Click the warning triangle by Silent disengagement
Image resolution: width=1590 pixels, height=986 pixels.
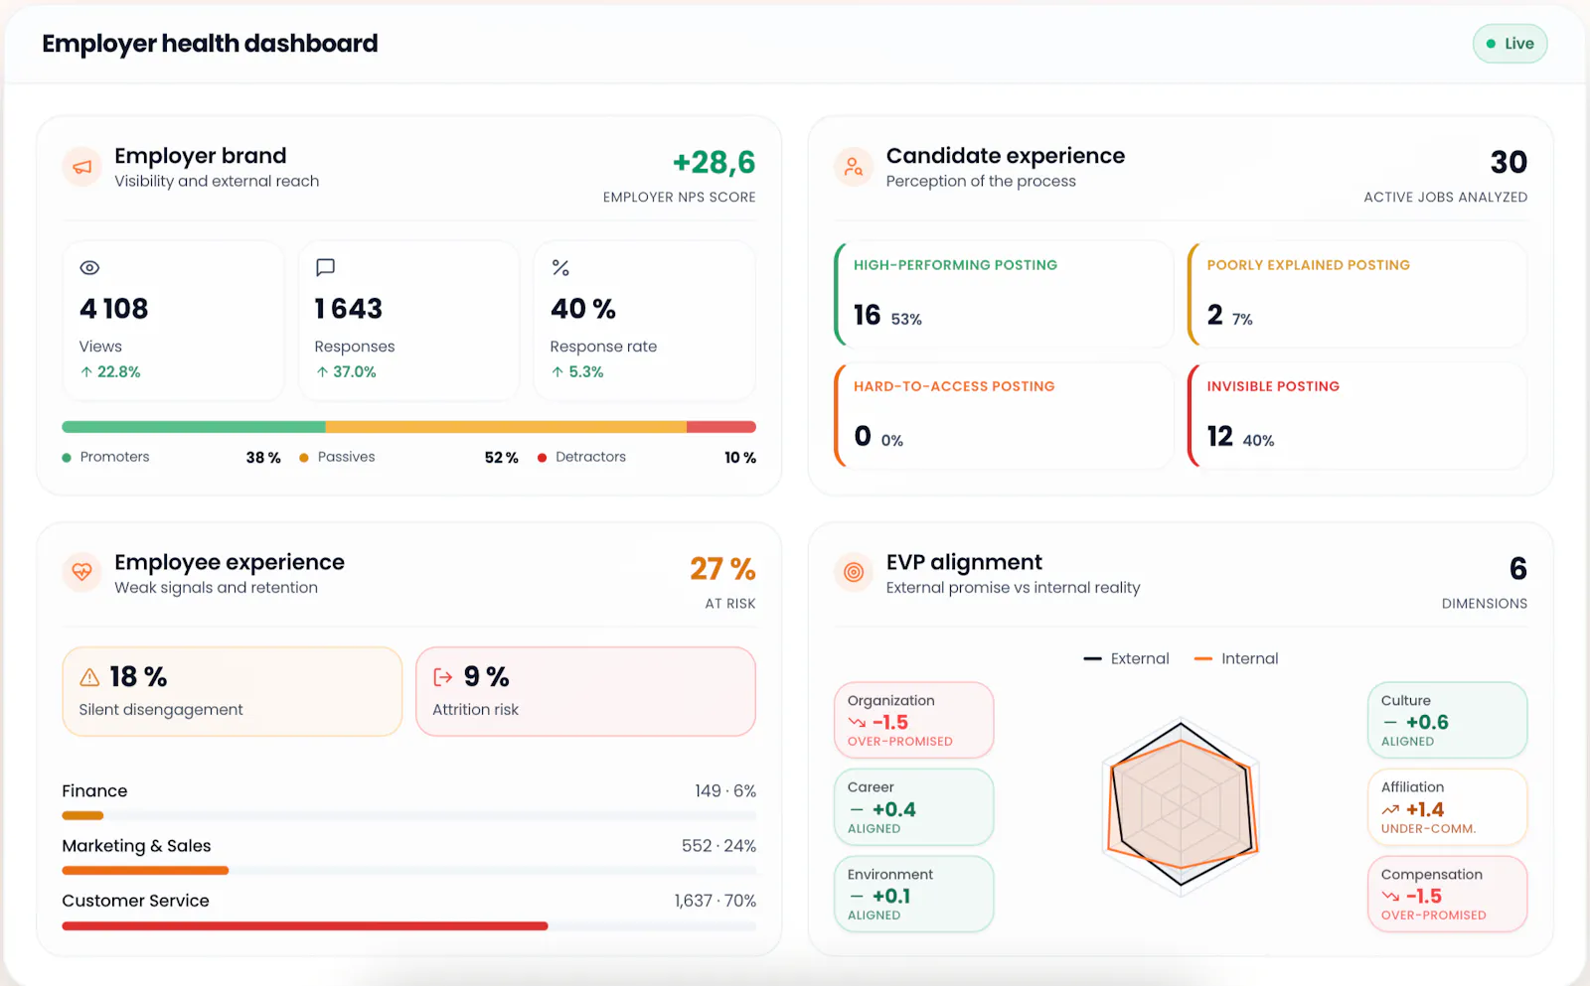pyautogui.click(x=89, y=677)
